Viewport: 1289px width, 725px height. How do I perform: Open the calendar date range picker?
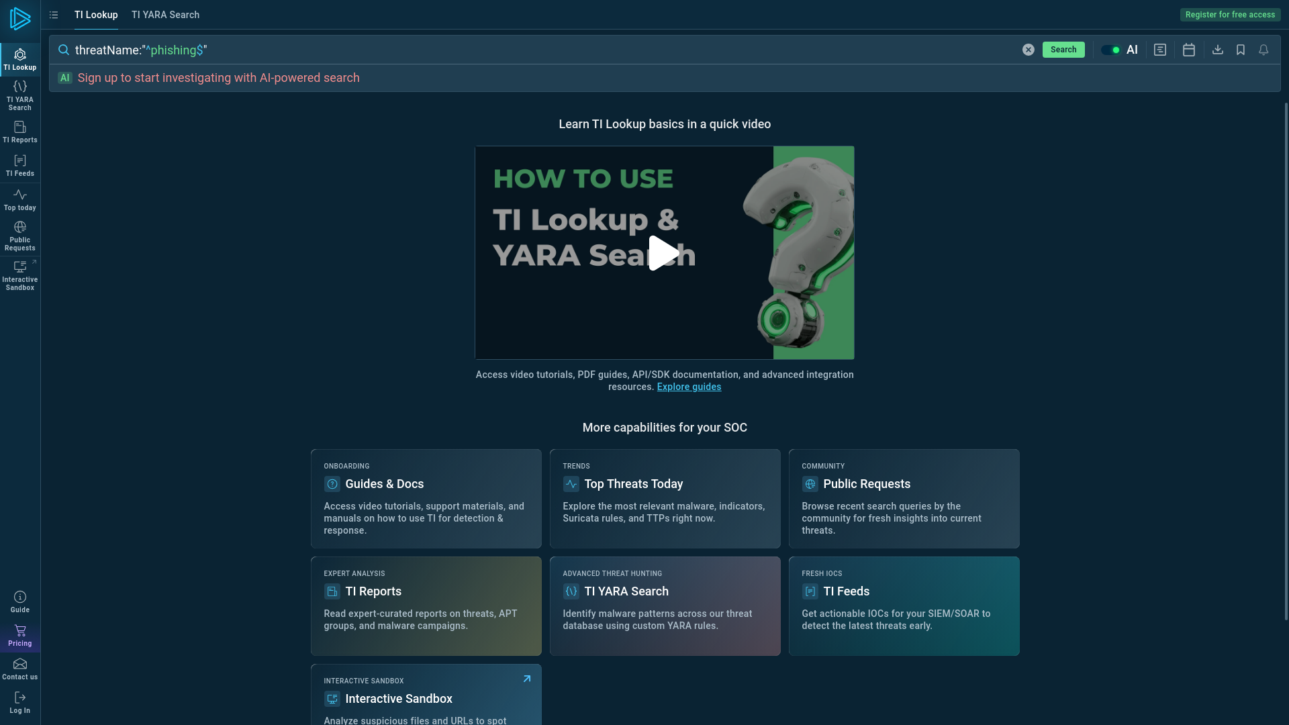1188,50
